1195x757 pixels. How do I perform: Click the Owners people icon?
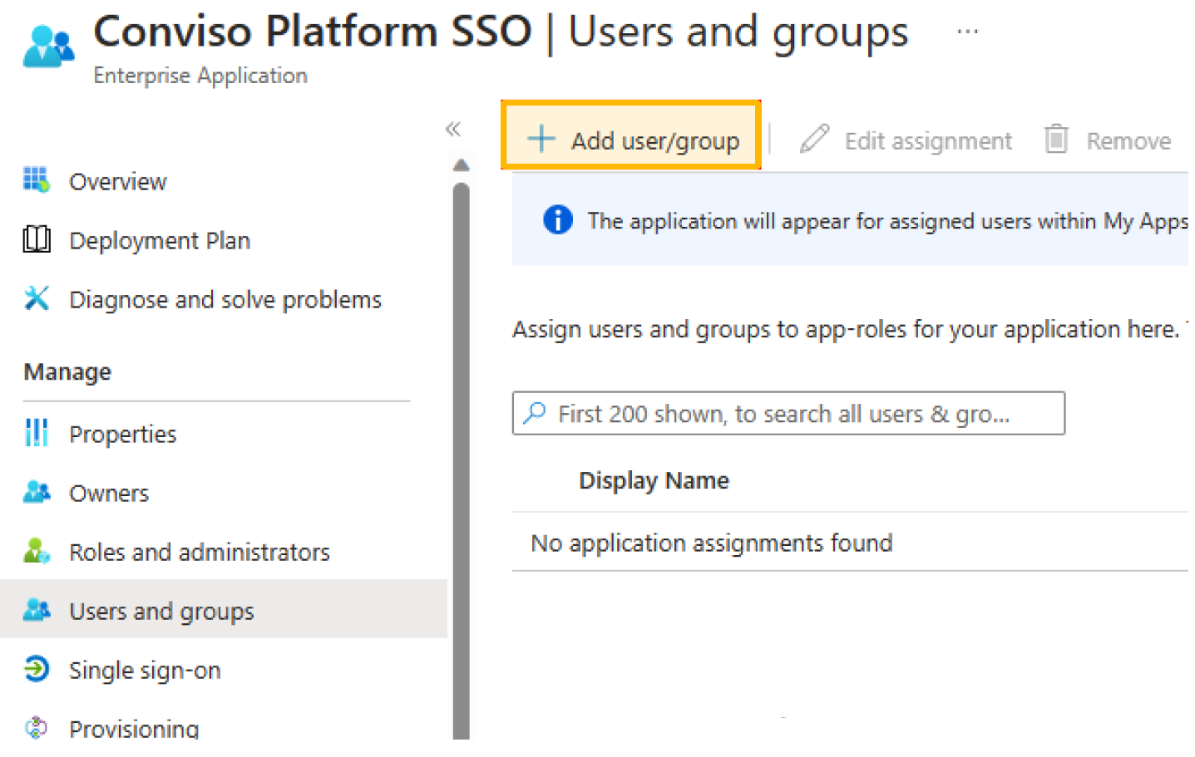tap(36, 492)
